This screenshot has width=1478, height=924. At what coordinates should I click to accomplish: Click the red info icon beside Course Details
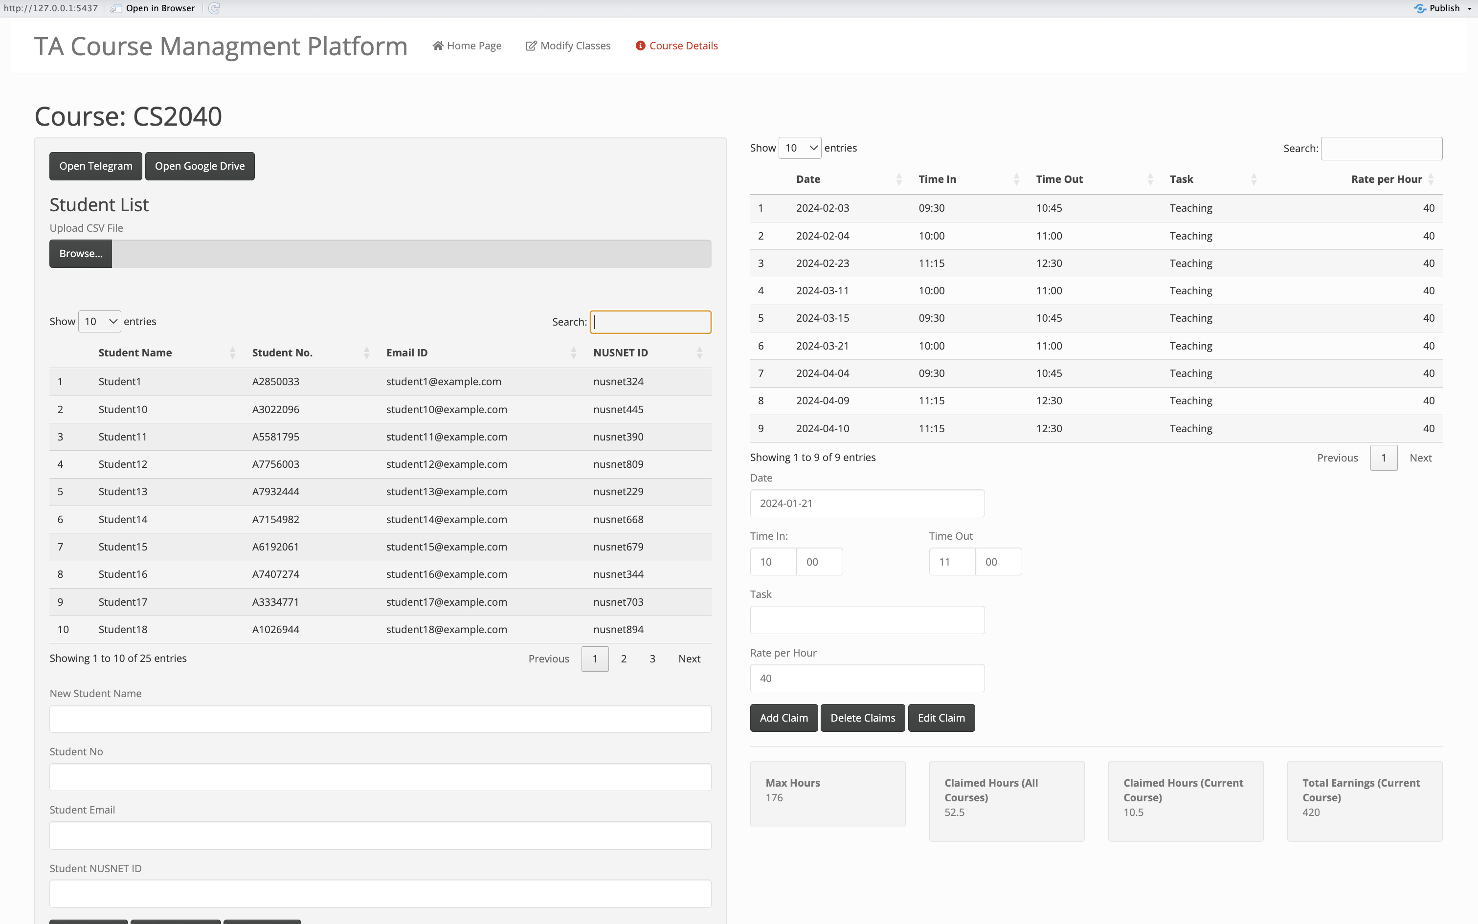tap(640, 46)
